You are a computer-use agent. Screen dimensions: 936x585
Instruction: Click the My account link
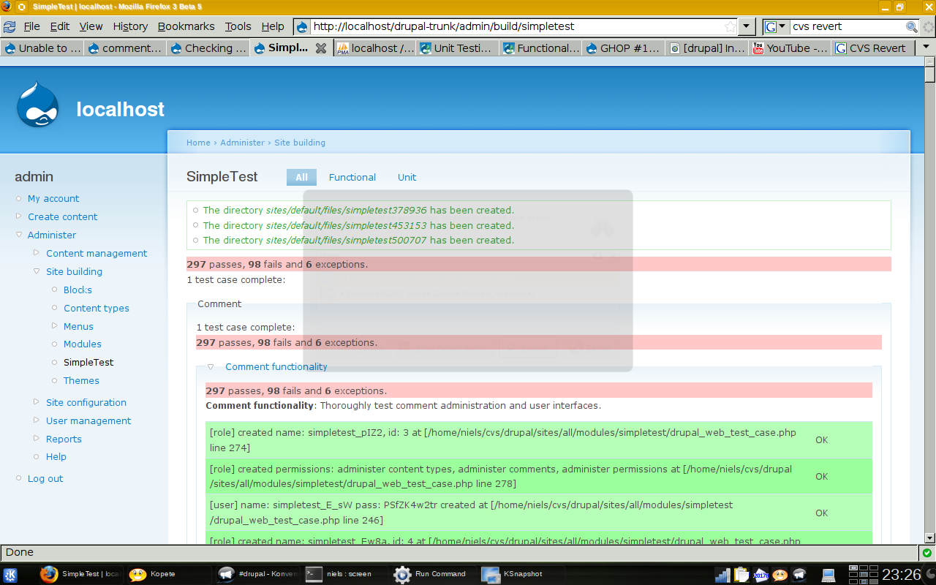[53, 198]
